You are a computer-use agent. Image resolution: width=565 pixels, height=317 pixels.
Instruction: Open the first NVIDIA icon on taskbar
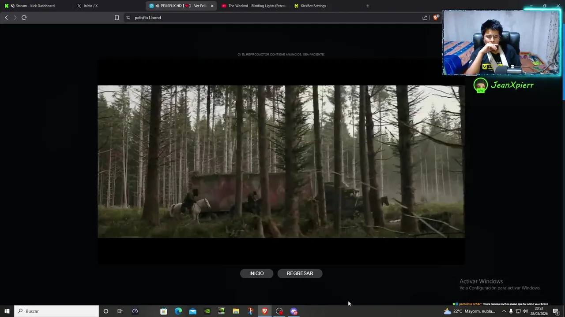207,311
